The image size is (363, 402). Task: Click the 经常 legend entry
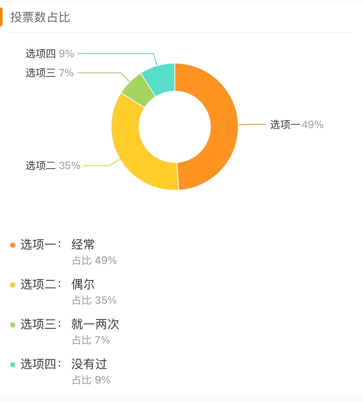tap(83, 245)
